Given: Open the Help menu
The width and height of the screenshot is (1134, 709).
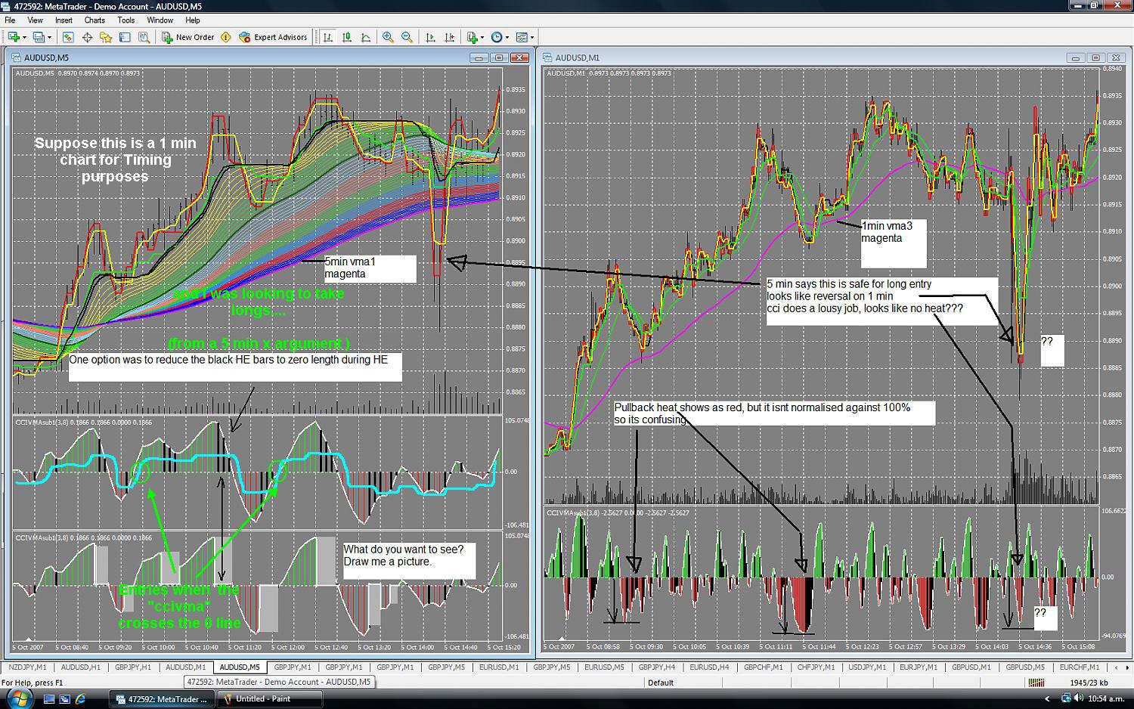Looking at the screenshot, I should [x=193, y=20].
